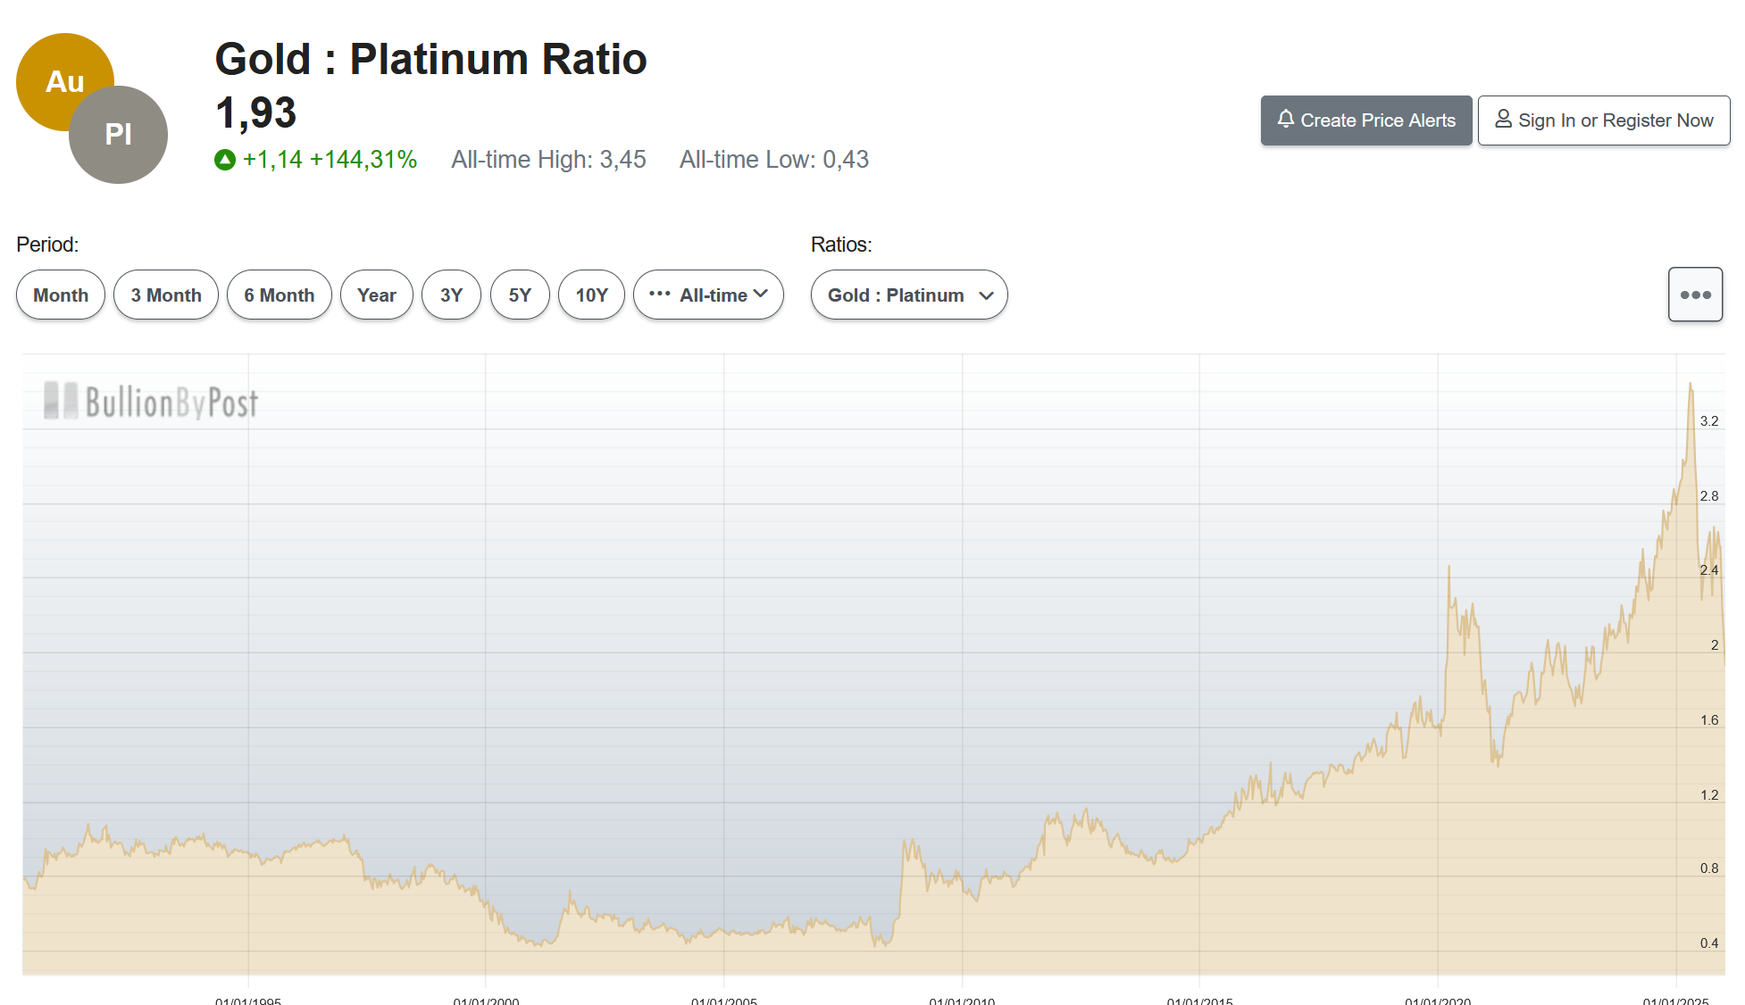Image resolution: width=1745 pixels, height=1005 pixels.
Task: Expand the All-time period dropdown
Action: (708, 295)
